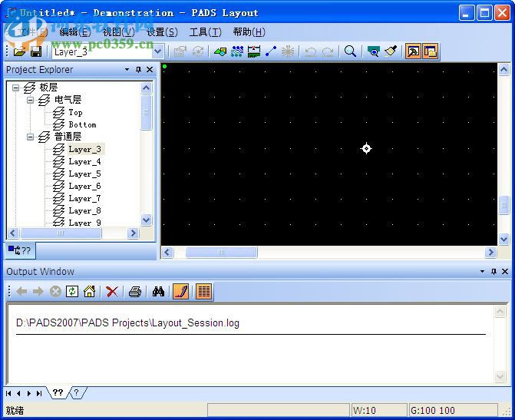Collapse the 电气层 tree node
The width and height of the screenshot is (515, 420).
tap(30, 100)
